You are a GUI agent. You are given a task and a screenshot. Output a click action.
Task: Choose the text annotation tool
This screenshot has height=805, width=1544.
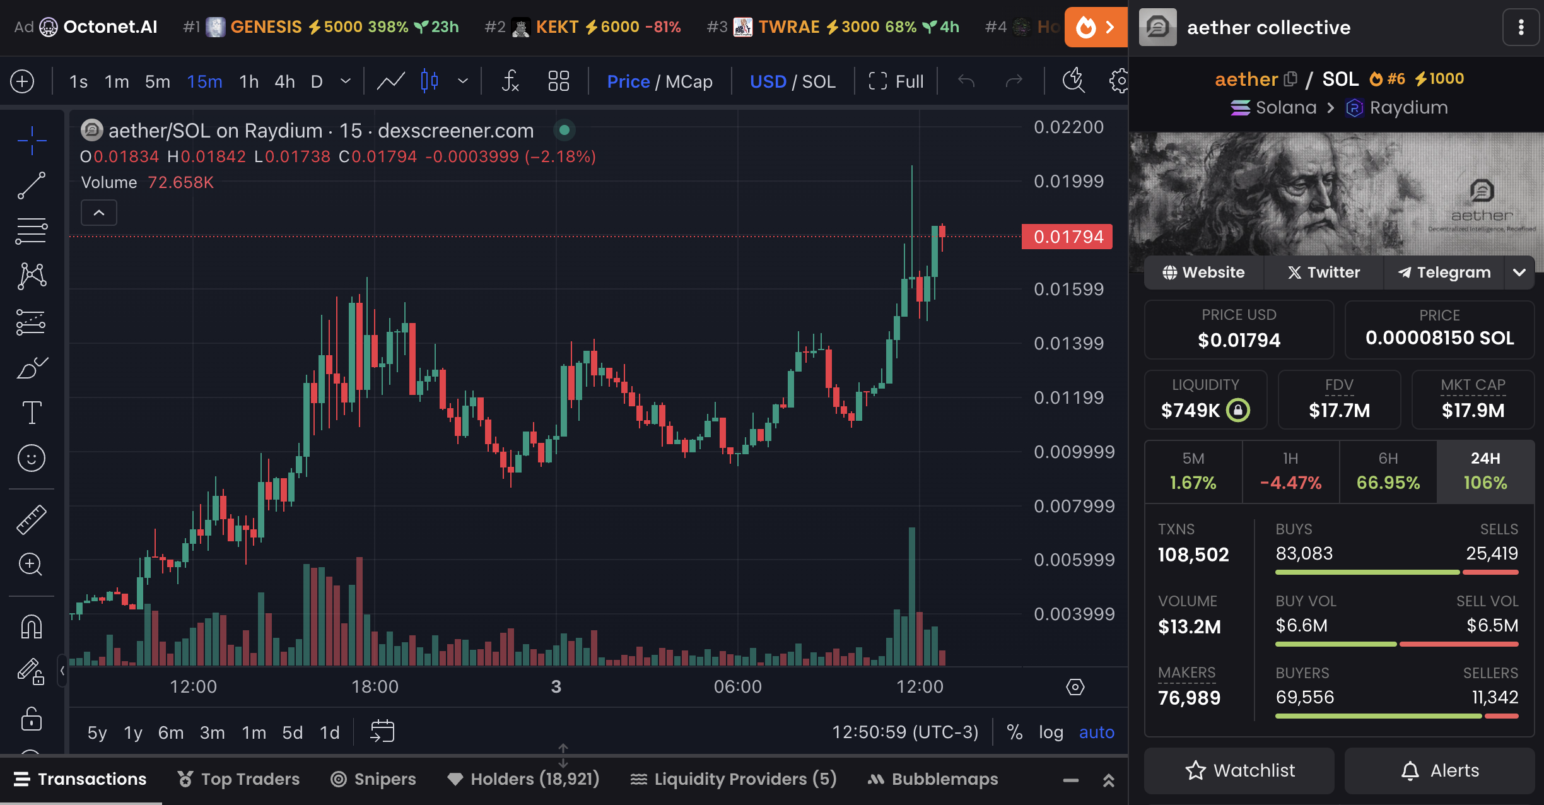pos(32,413)
